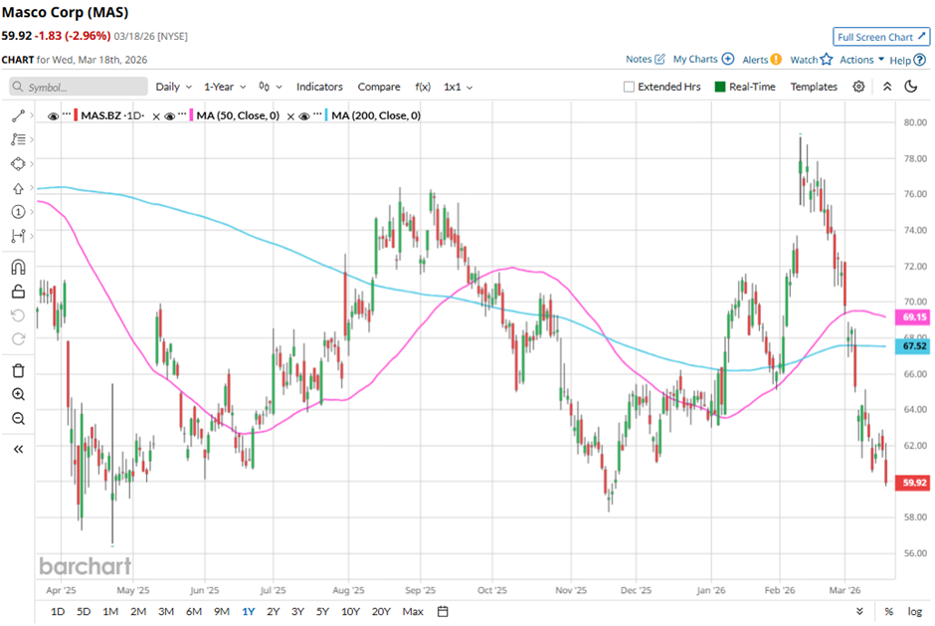Screen dimensions: 935x626
Task: Open the Indicators menu
Action: click(319, 87)
